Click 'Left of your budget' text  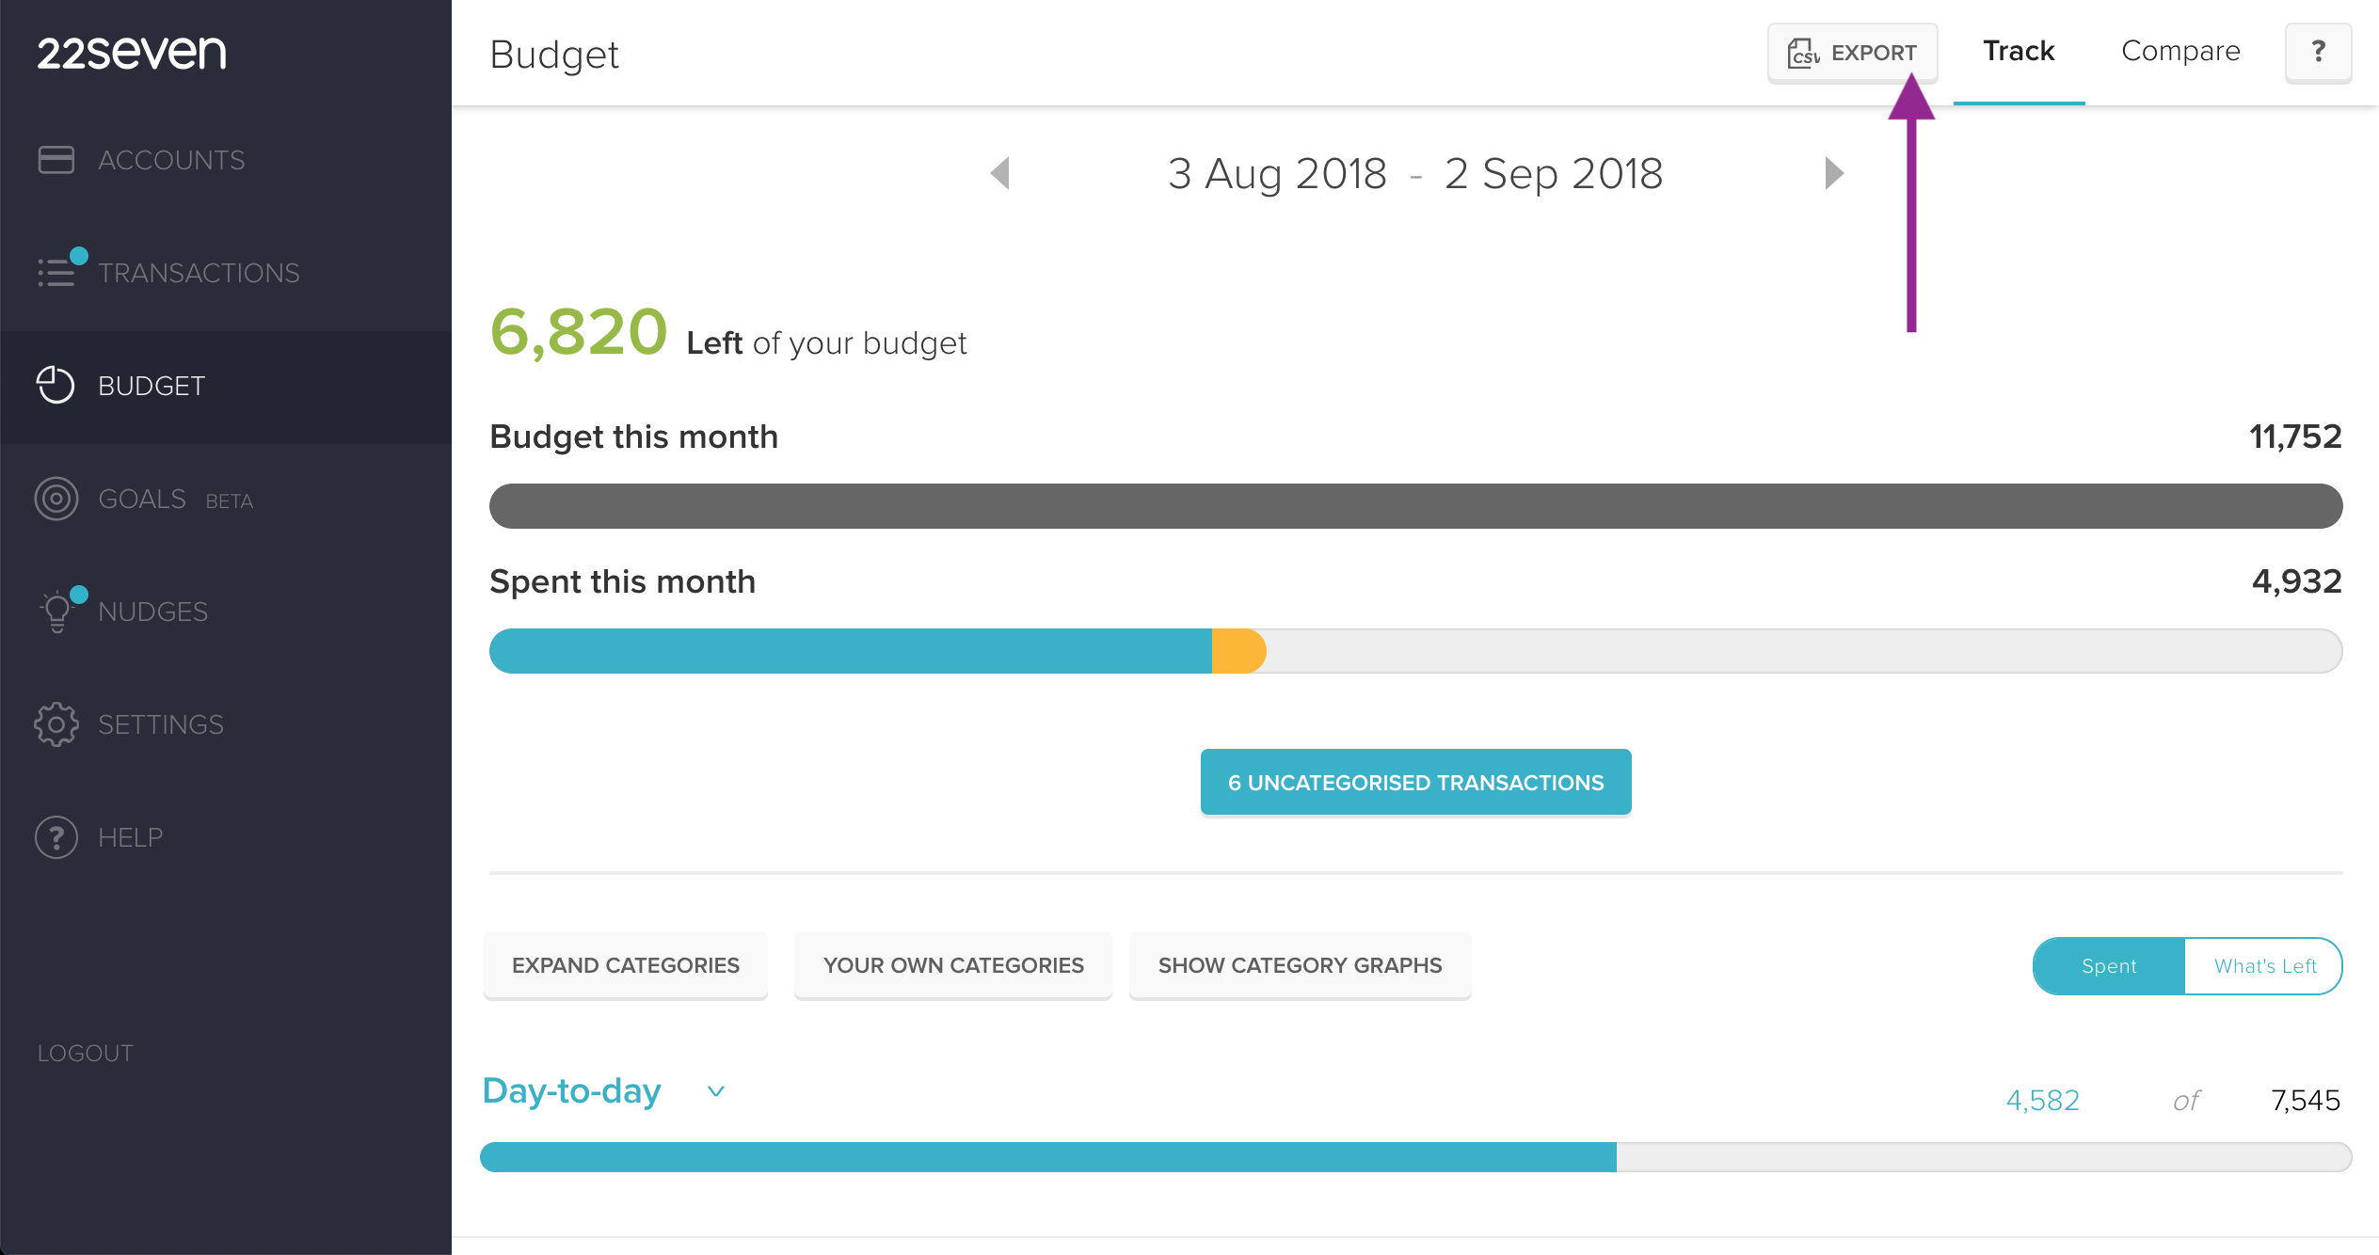click(826, 343)
